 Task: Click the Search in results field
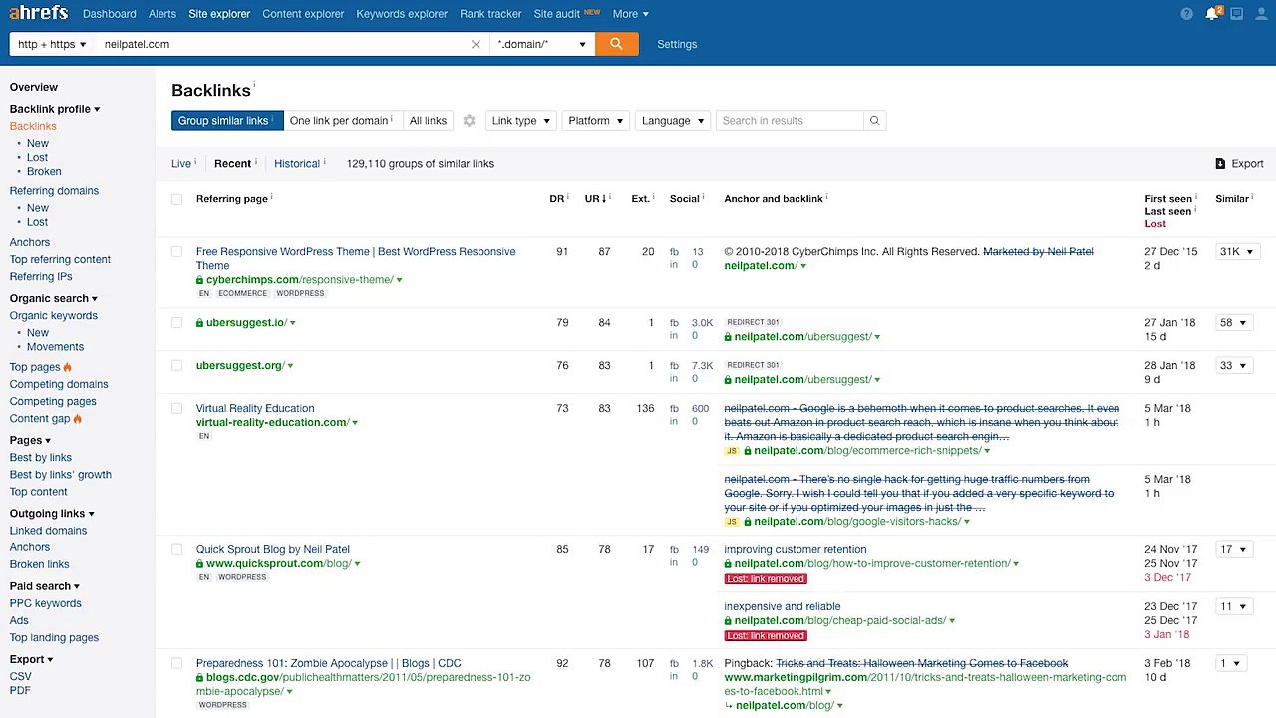coord(790,121)
